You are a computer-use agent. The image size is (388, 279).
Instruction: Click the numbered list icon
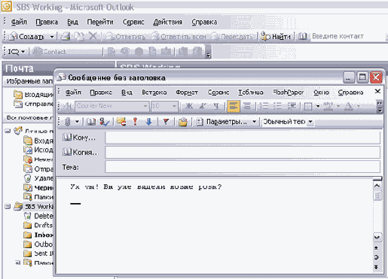264,106
